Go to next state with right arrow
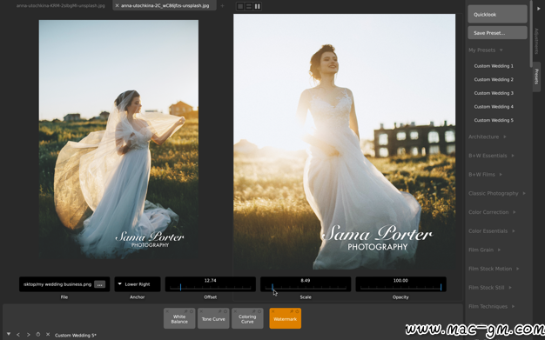Image resolution: width=545 pixels, height=340 pixels. tap(29, 335)
